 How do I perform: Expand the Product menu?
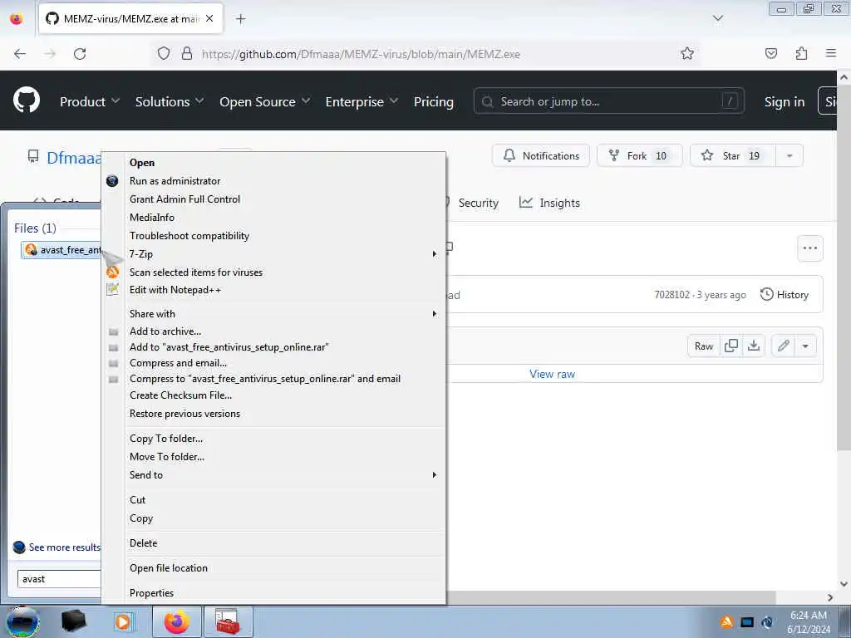90,101
